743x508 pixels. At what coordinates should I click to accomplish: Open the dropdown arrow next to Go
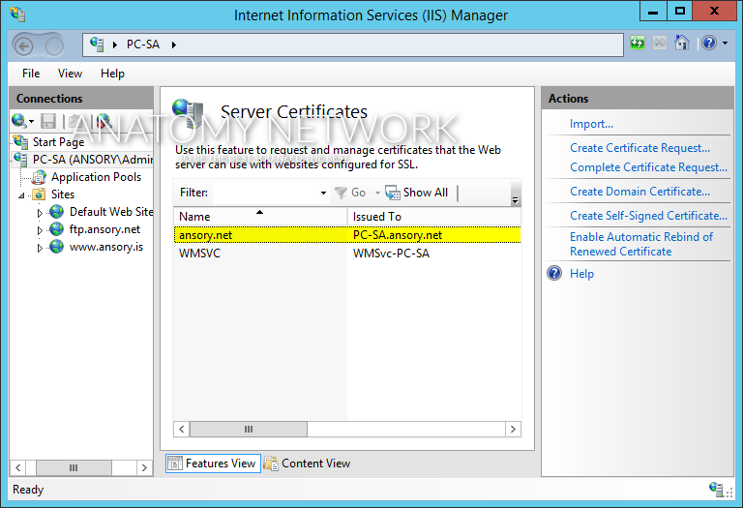(x=377, y=193)
